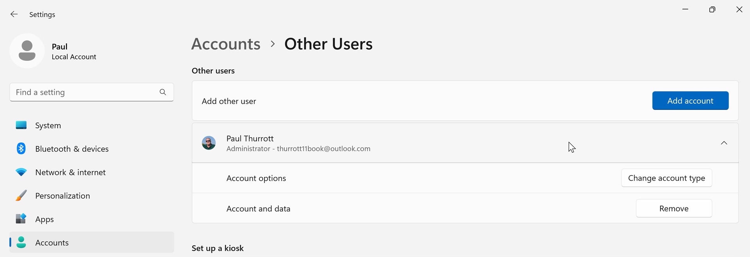750x257 pixels.
Task: Remove the Paul Thurrott account
Action: pos(674,208)
